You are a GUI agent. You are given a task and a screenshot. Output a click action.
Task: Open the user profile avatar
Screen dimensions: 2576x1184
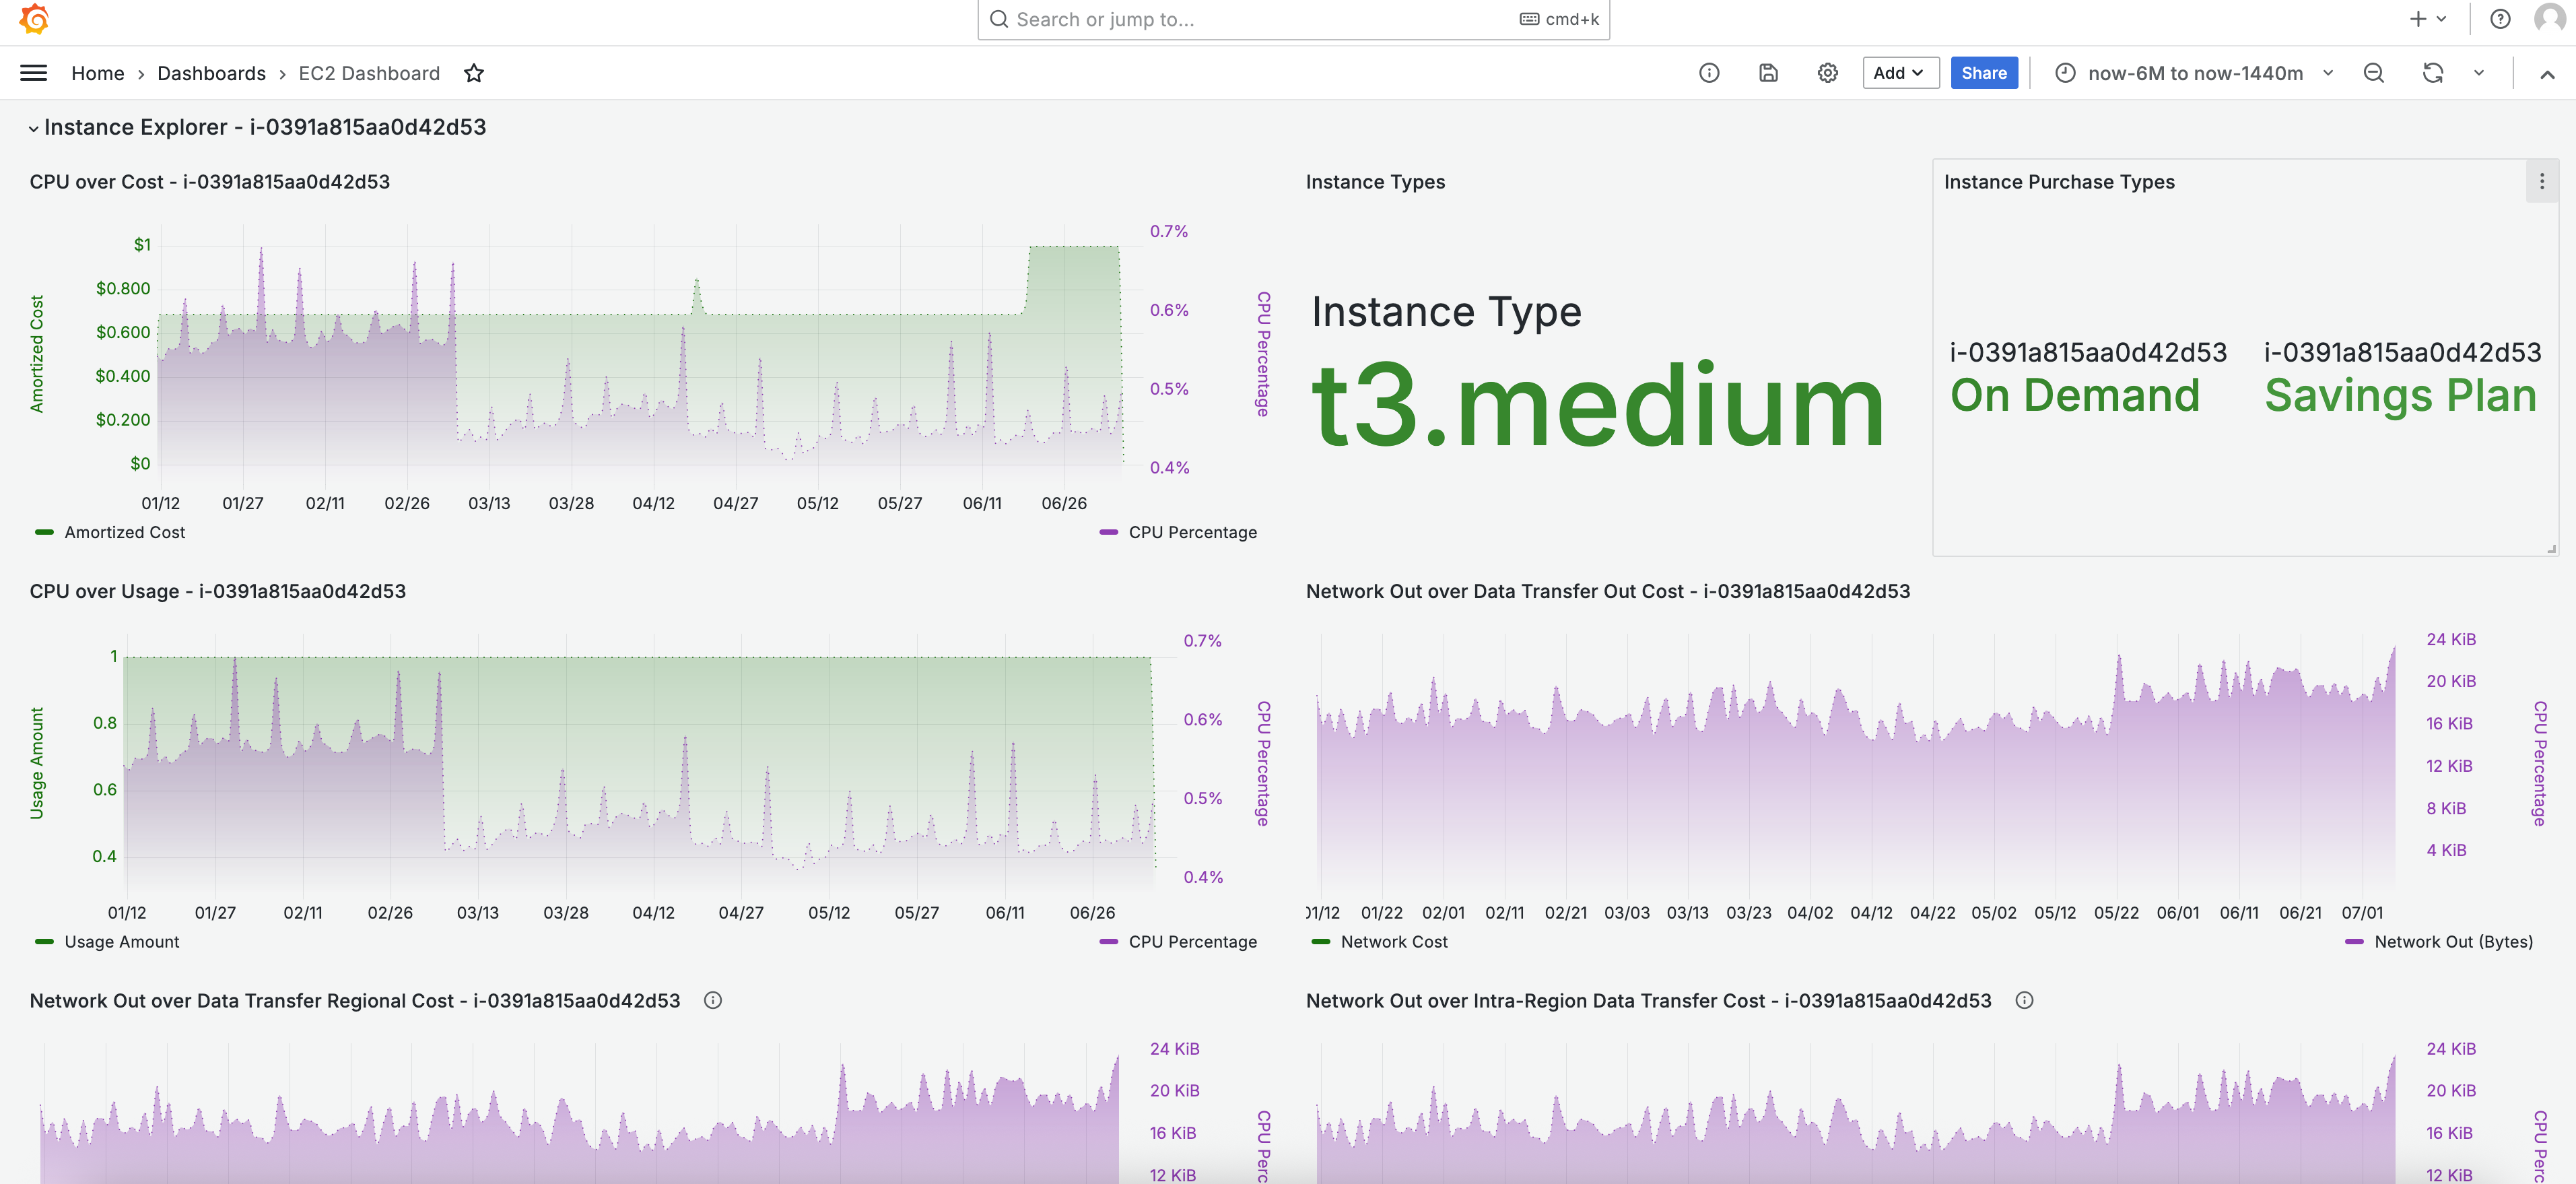(2549, 19)
